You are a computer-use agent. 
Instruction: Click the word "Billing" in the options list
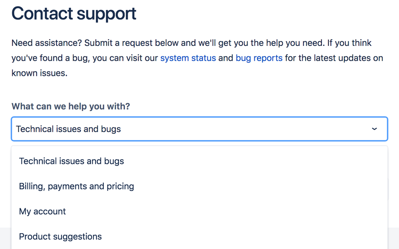[31, 186]
